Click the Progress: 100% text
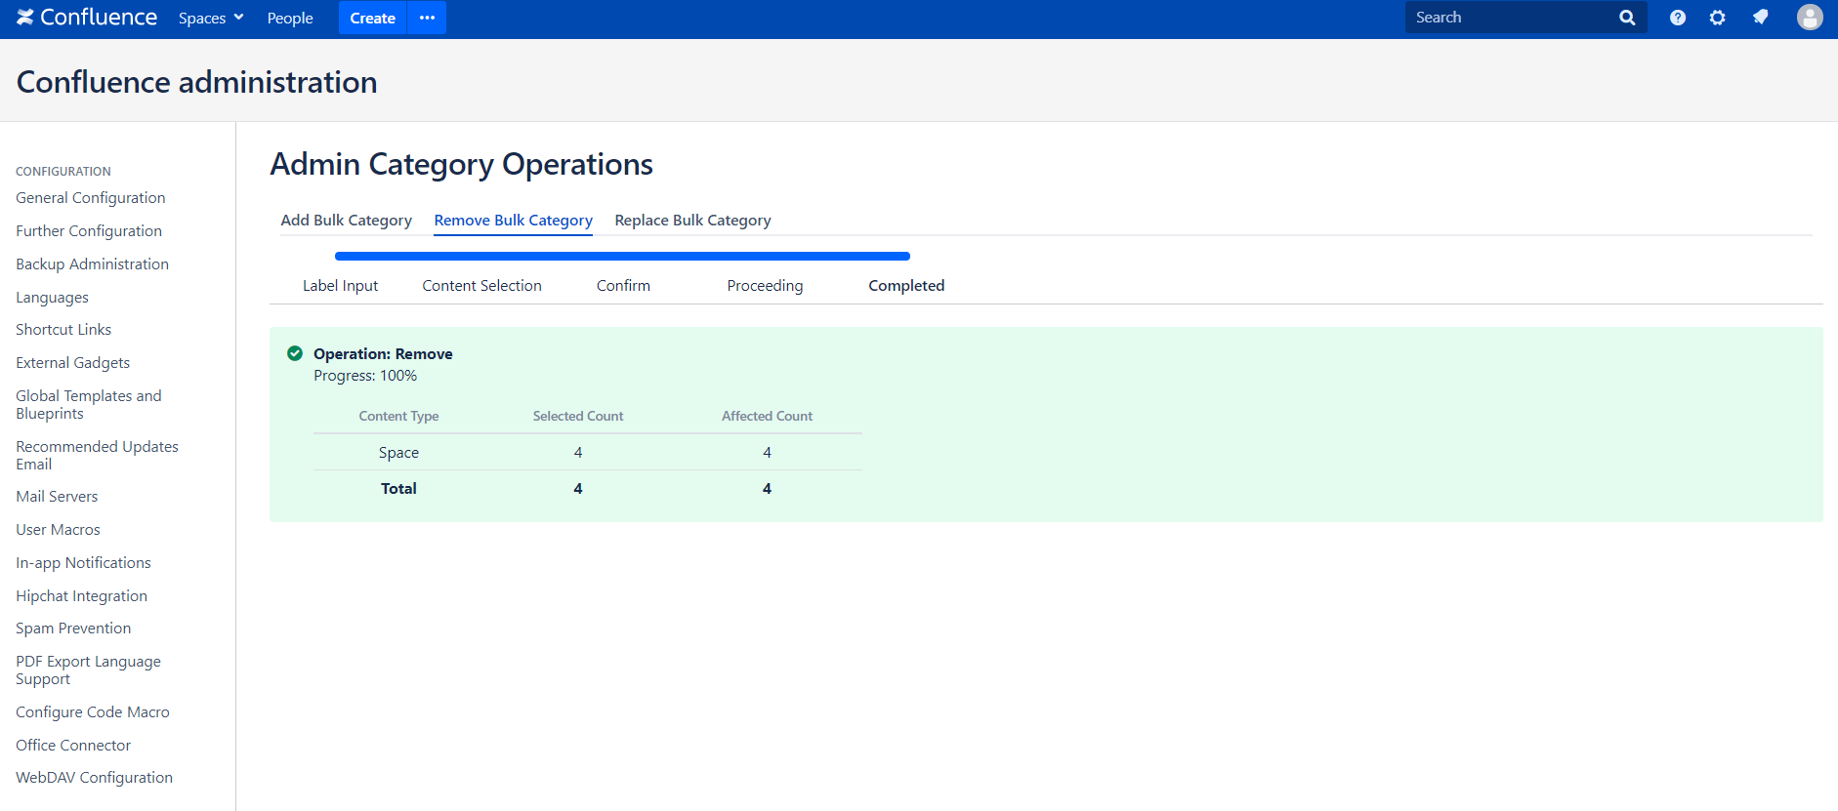 (x=365, y=376)
